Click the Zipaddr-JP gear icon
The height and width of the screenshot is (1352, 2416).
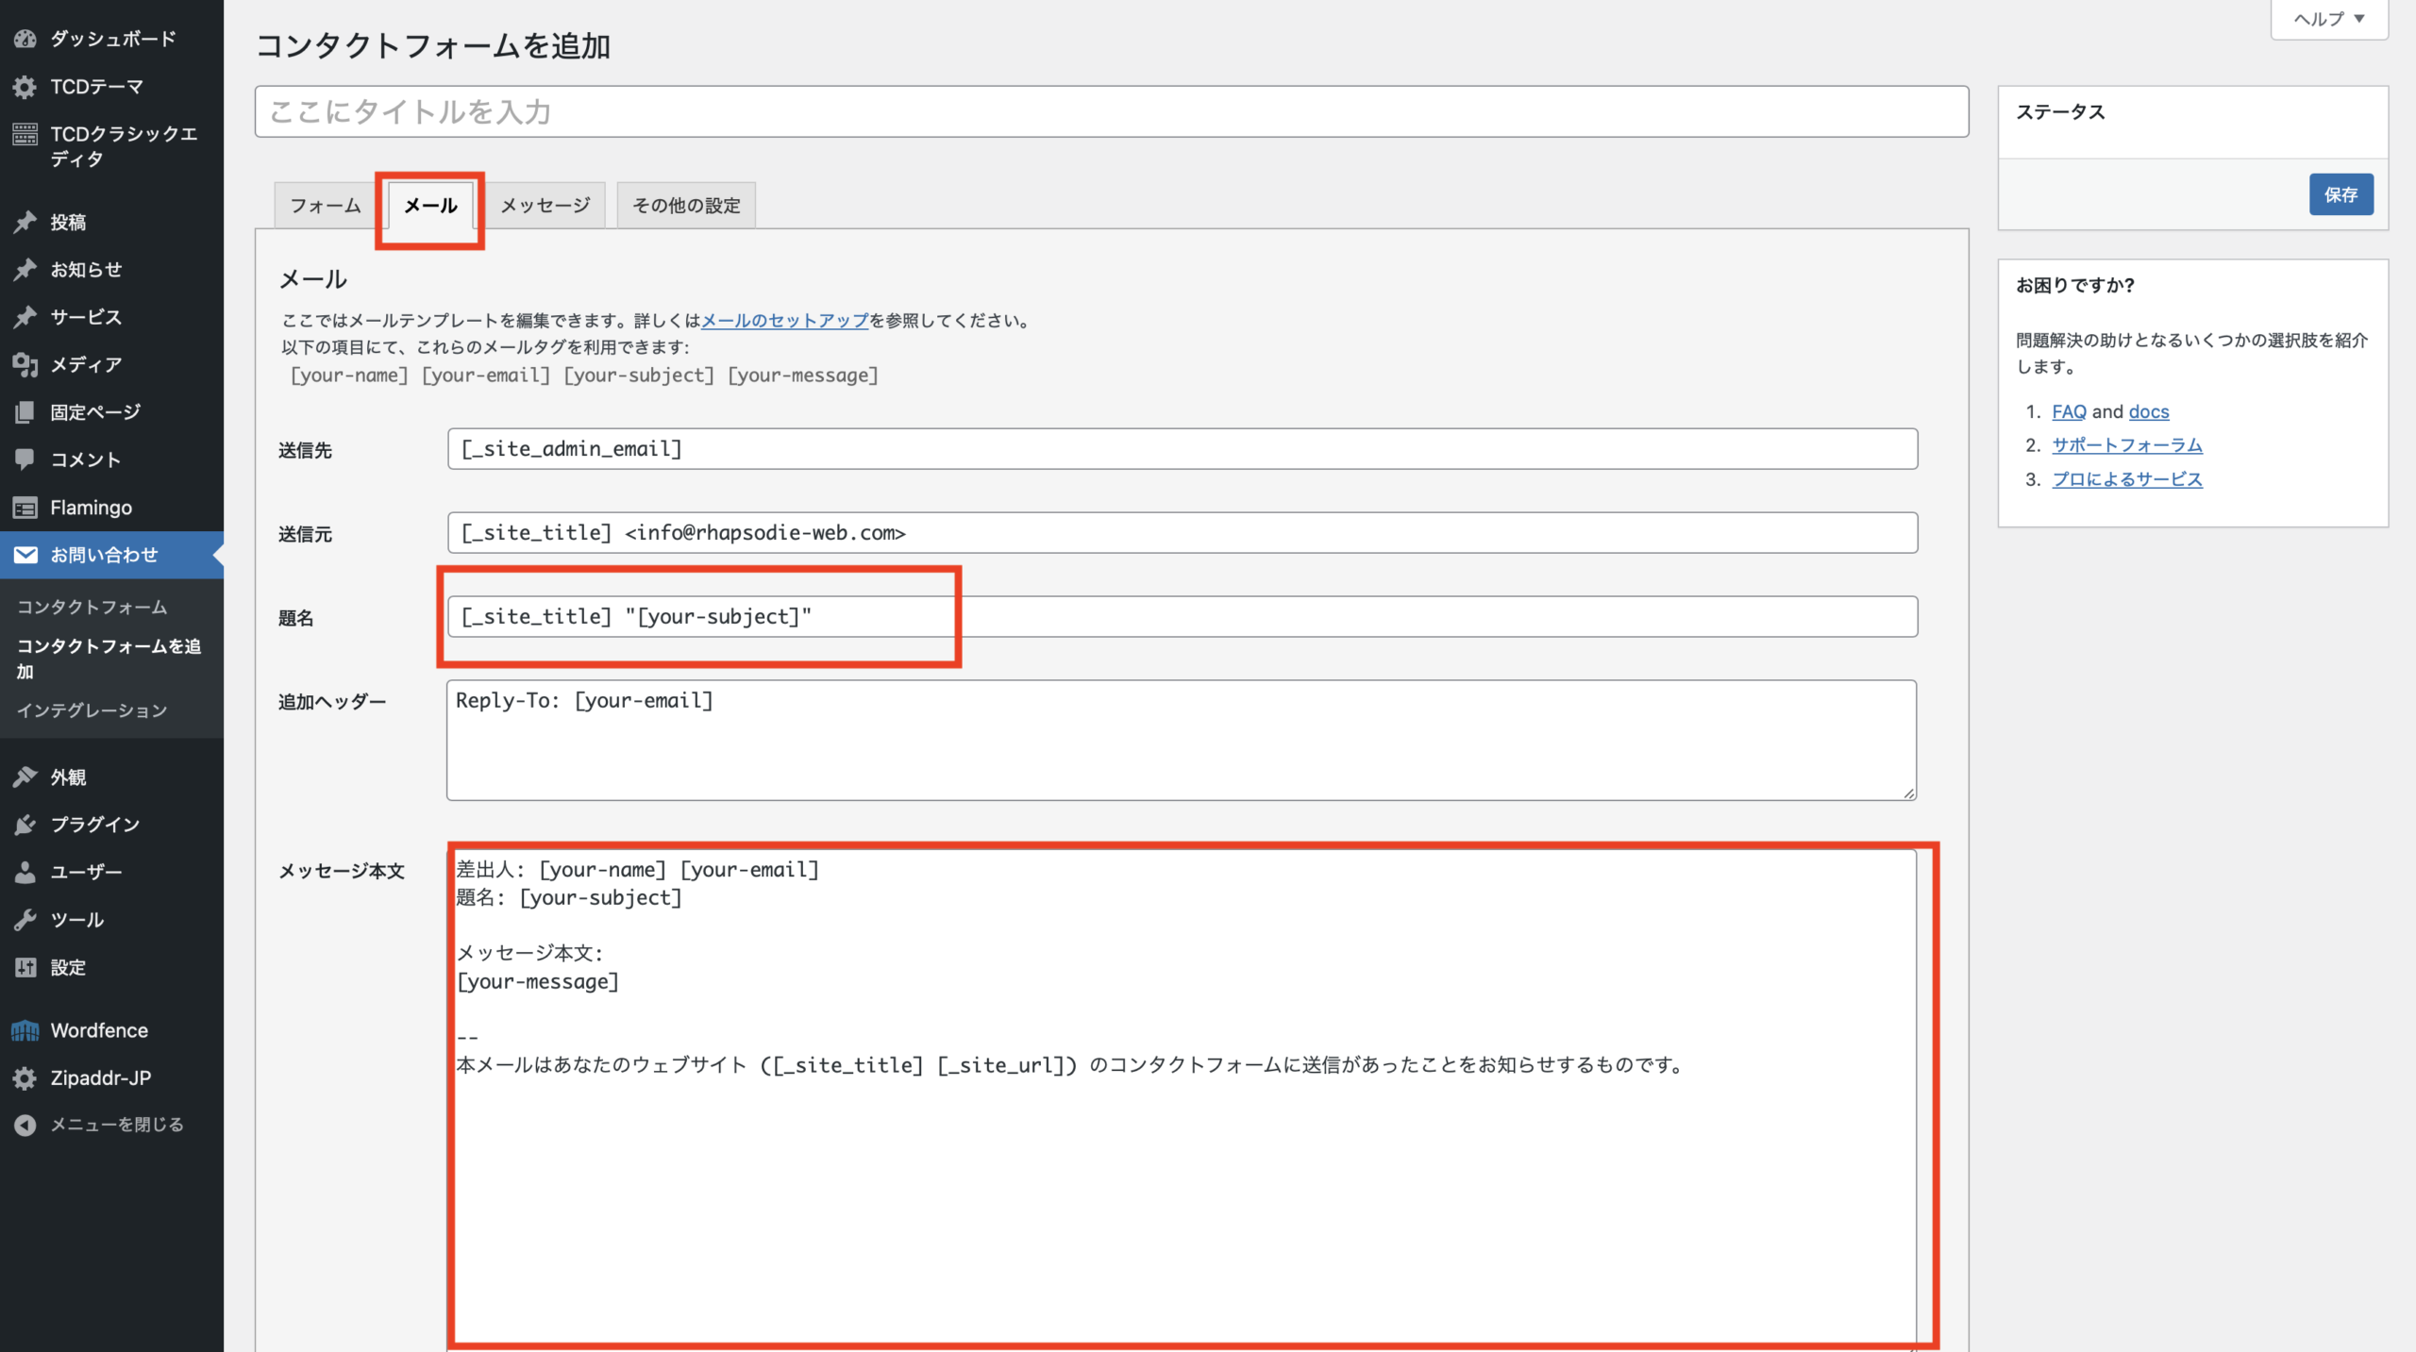pos(25,1077)
